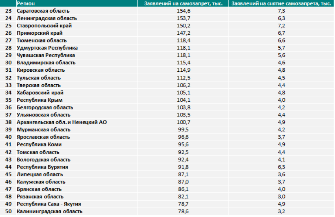This screenshot has height=217, width=335.
Task: Click value 147,2 for Приморский край
Action: (183, 33)
